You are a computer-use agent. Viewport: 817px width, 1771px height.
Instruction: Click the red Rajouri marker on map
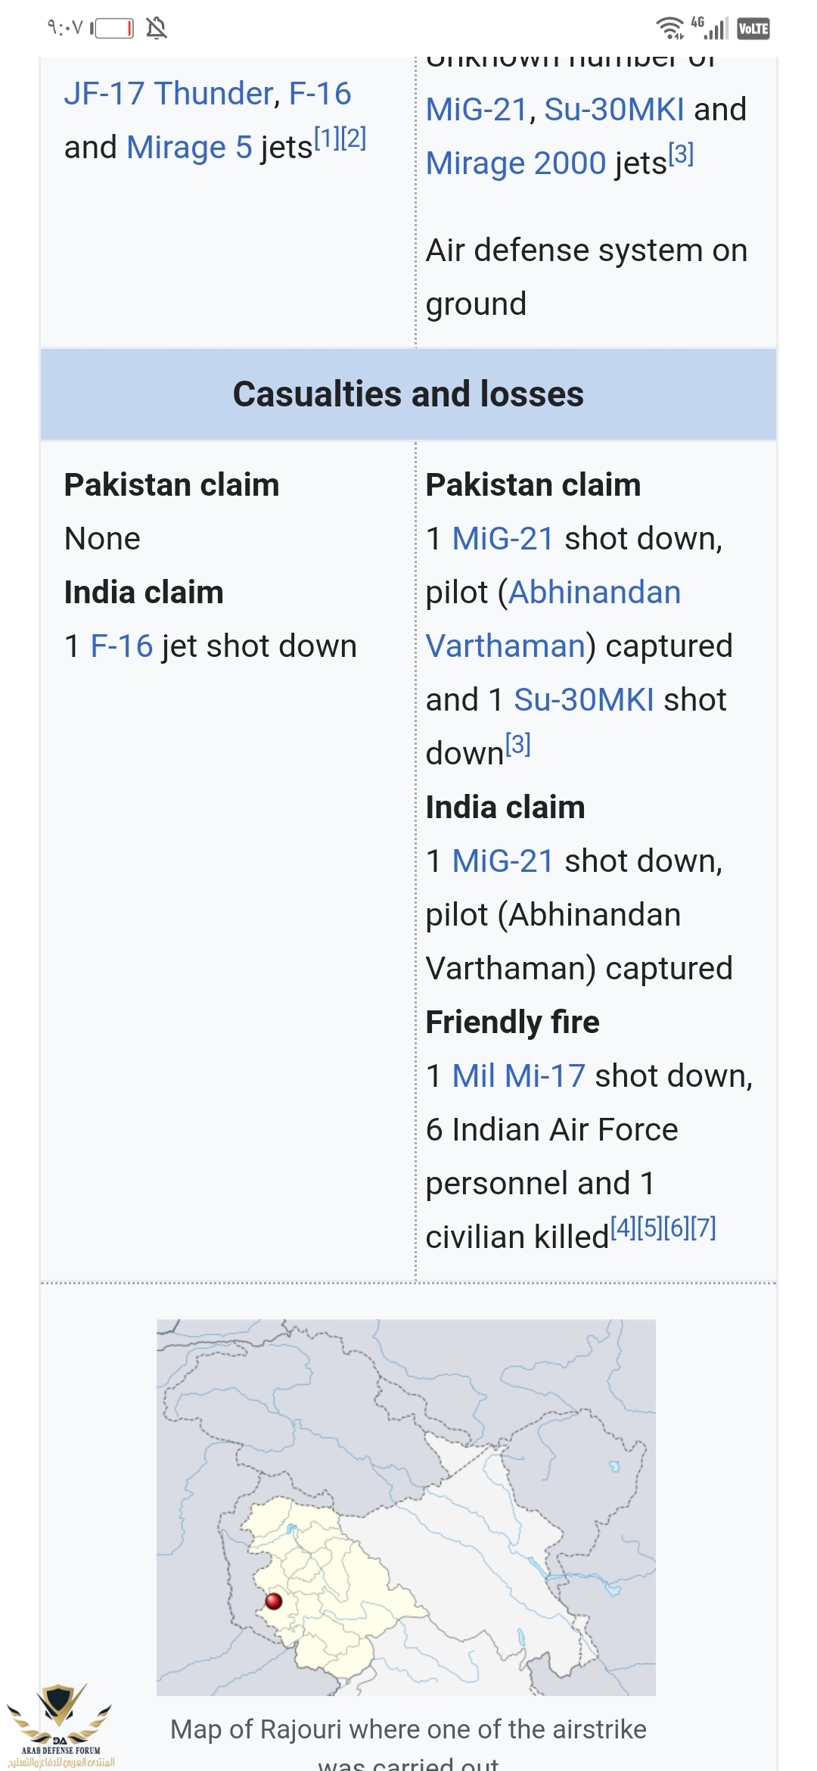(x=274, y=1601)
